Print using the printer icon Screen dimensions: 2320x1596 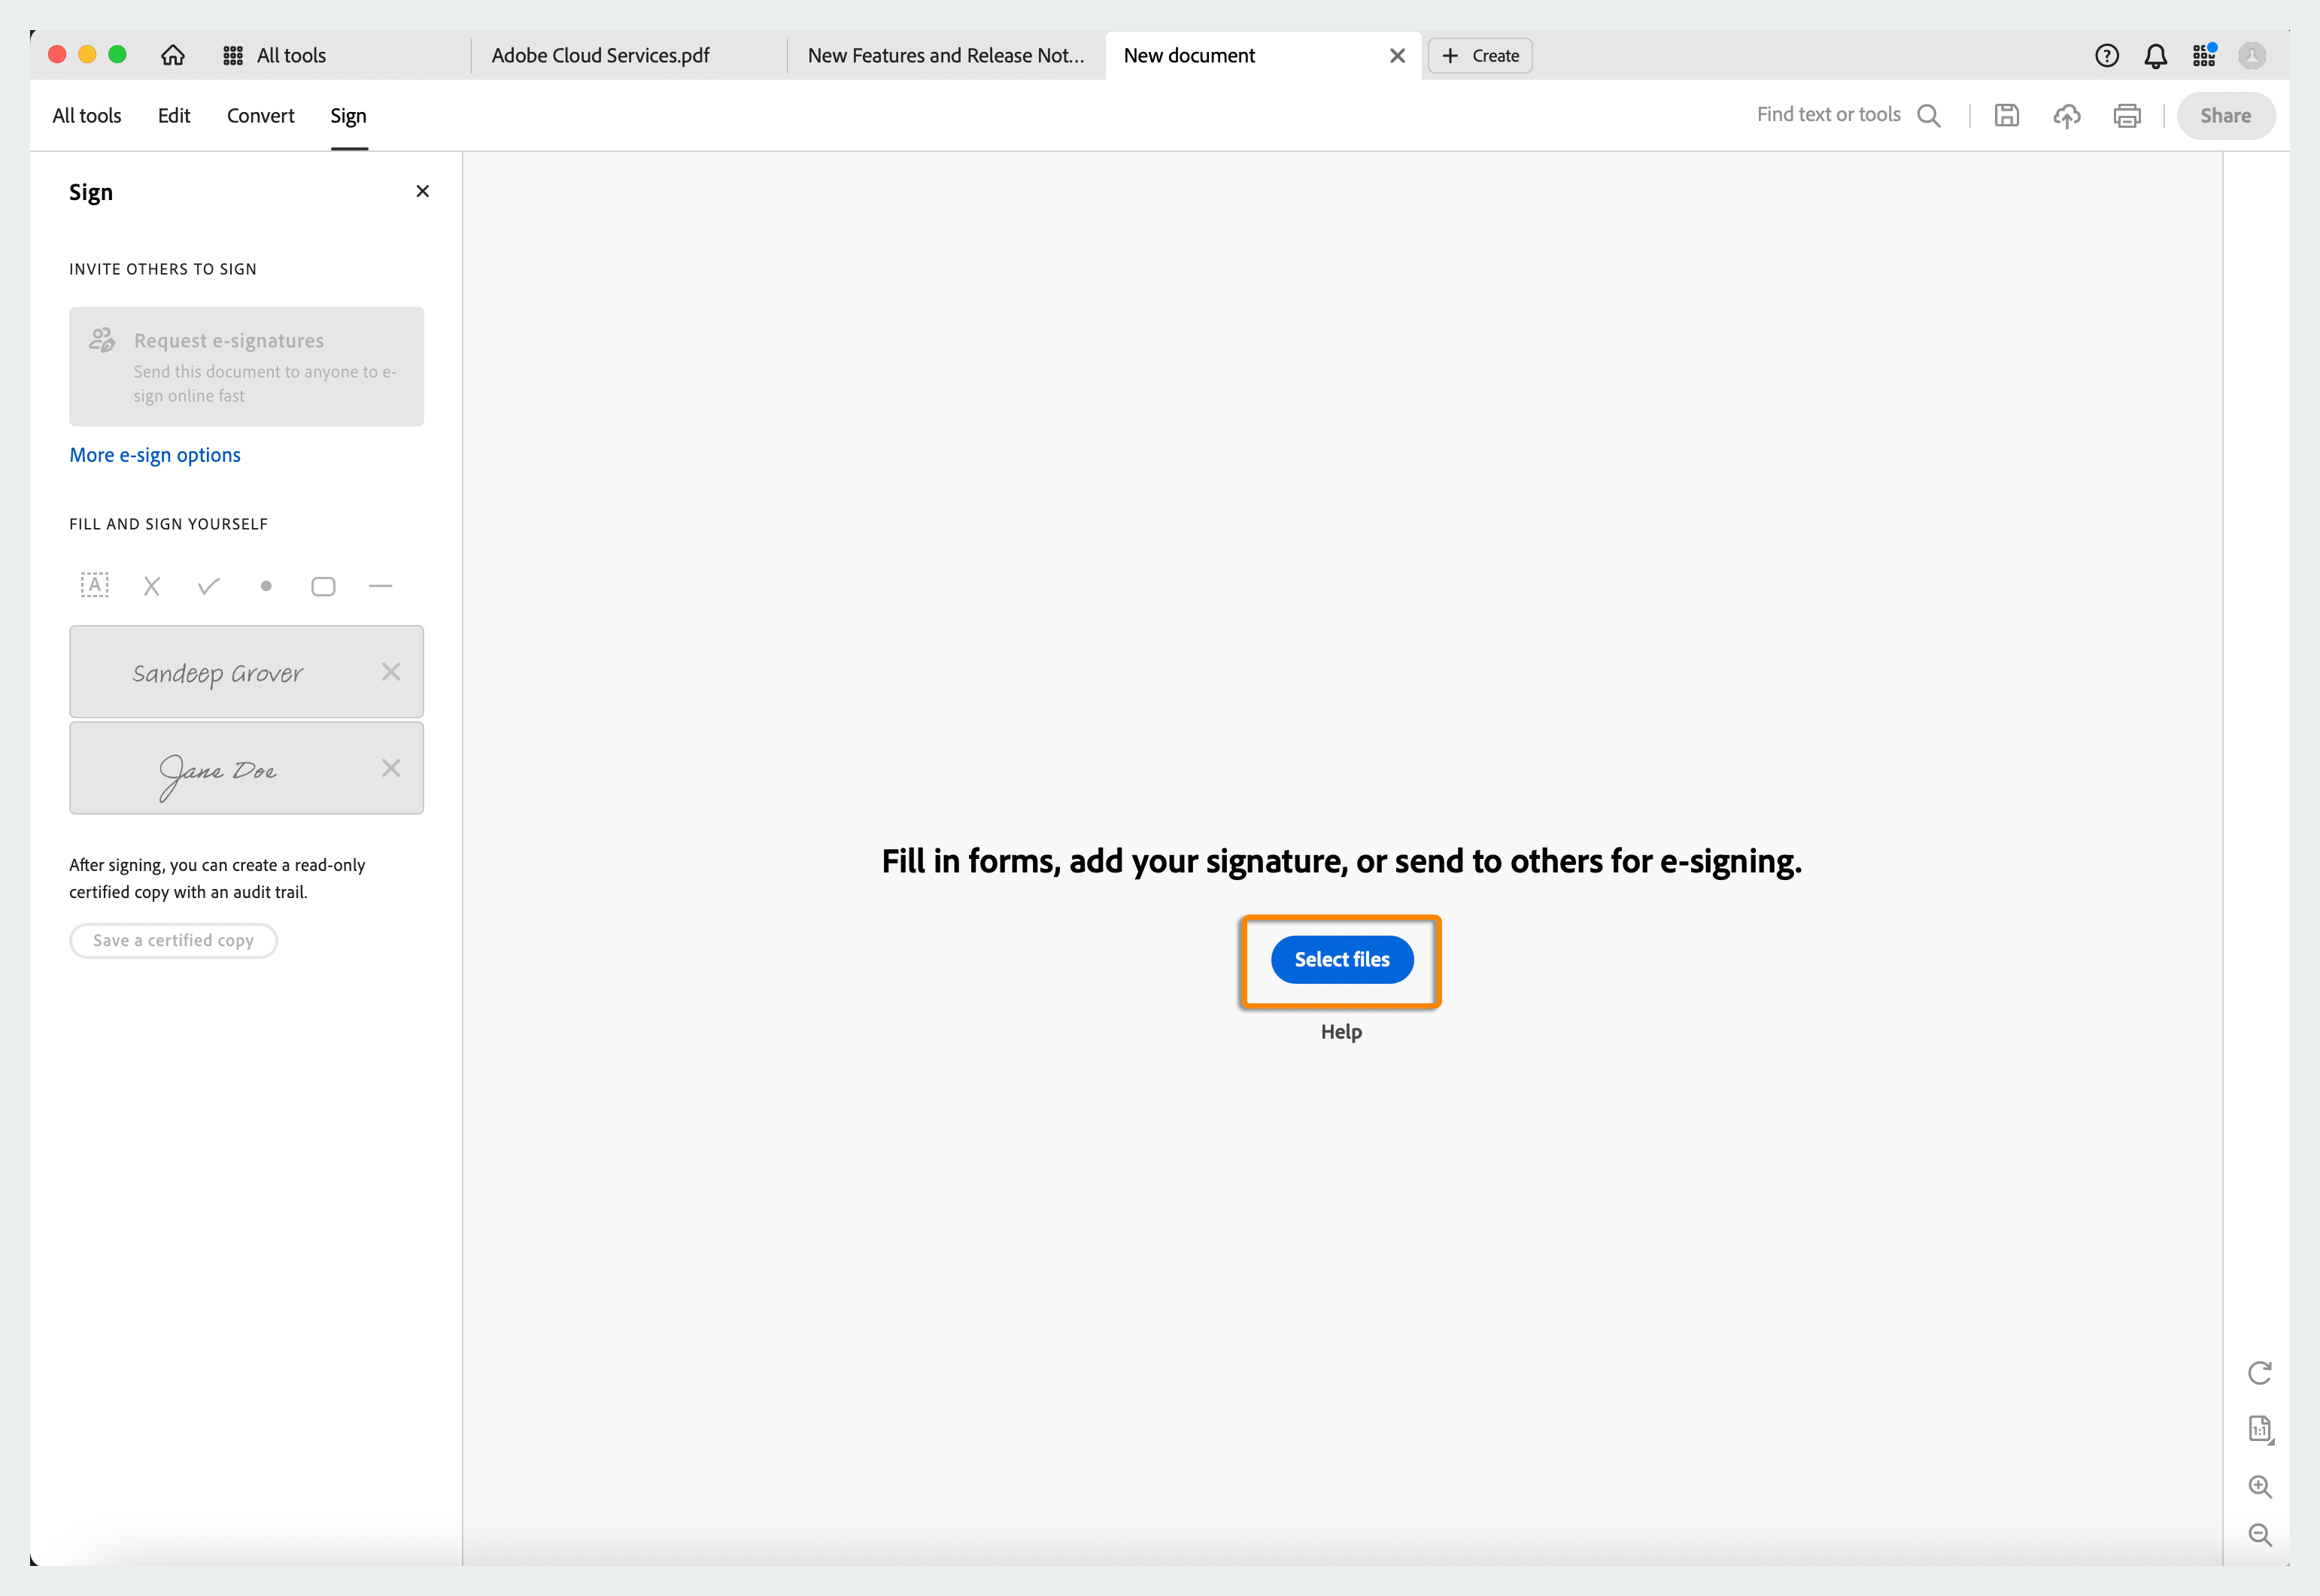[x=2127, y=116]
